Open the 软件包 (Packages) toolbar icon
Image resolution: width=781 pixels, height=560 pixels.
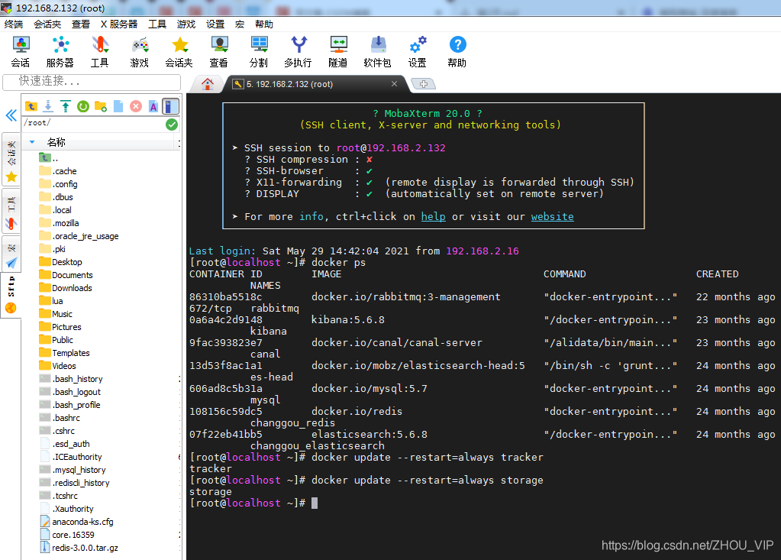[378, 52]
